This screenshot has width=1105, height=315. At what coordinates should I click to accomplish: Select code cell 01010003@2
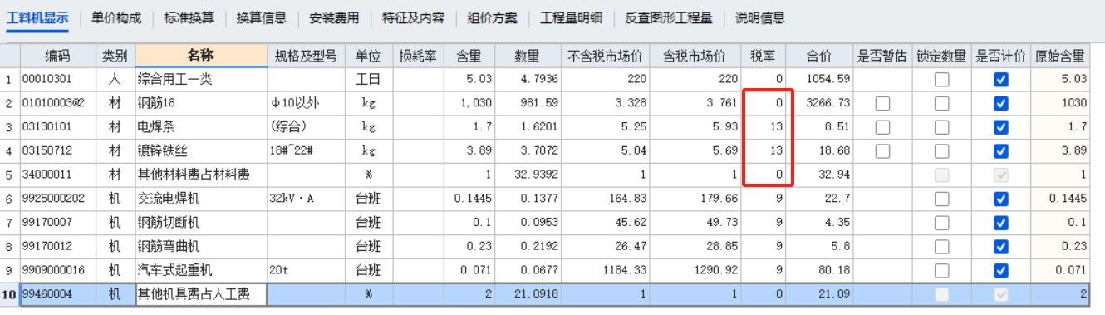point(57,103)
